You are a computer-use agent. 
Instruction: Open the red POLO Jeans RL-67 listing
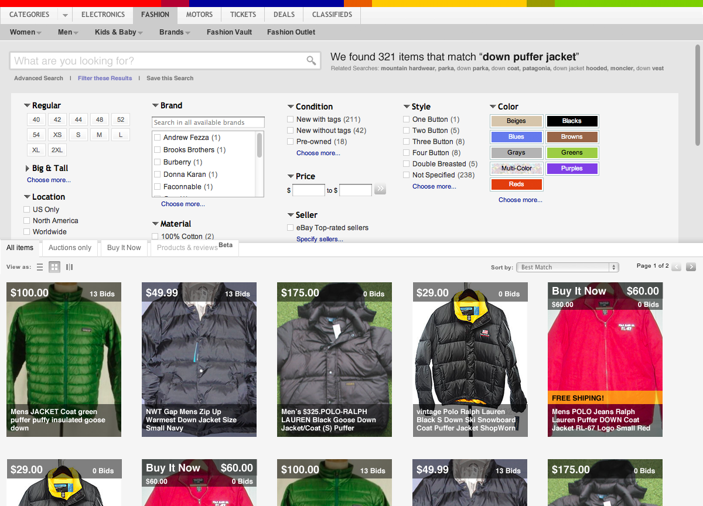click(x=605, y=360)
